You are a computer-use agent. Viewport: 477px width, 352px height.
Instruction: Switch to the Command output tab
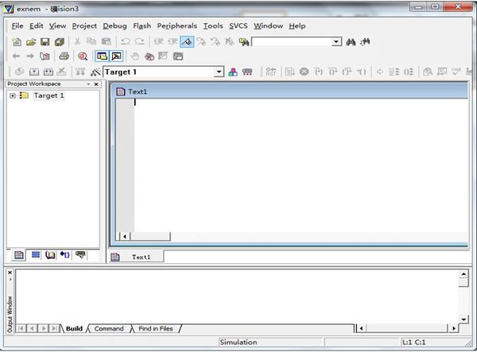point(109,329)
